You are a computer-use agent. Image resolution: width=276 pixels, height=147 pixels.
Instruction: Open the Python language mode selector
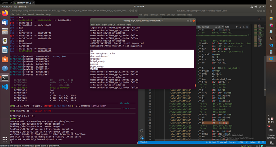tap(252, 142)
